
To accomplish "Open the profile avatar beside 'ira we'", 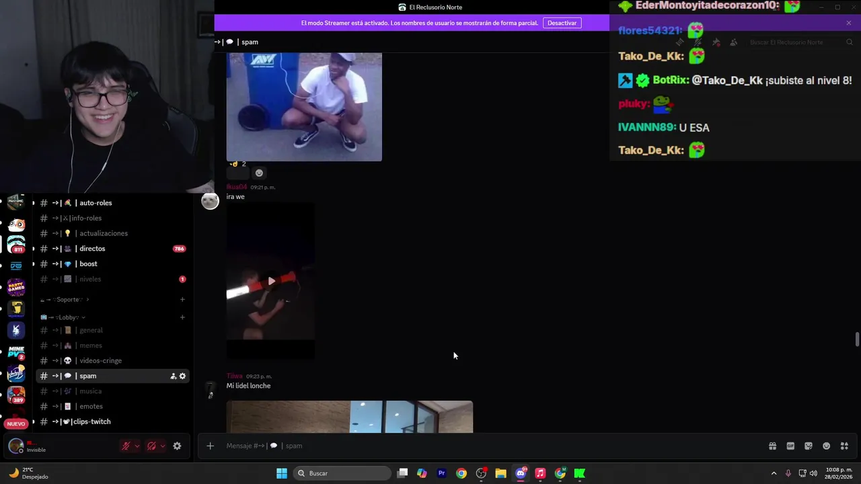I will point(210,200).
